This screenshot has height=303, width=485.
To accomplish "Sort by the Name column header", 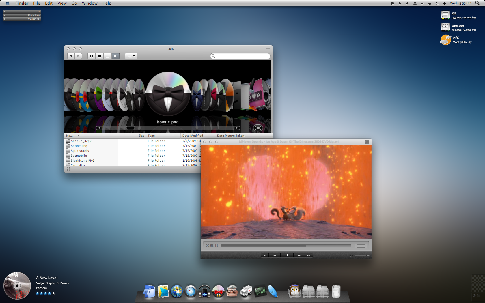I will pyautogui.click(x=91, y=136).
